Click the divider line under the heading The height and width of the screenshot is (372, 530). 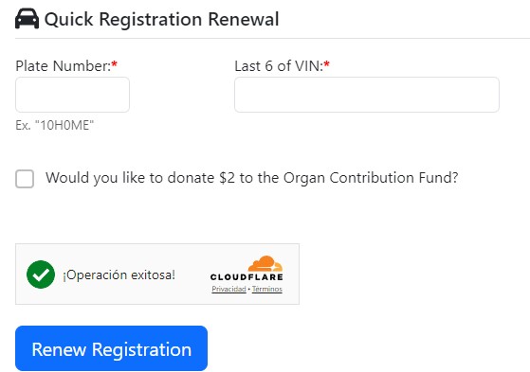coord(272,39)
